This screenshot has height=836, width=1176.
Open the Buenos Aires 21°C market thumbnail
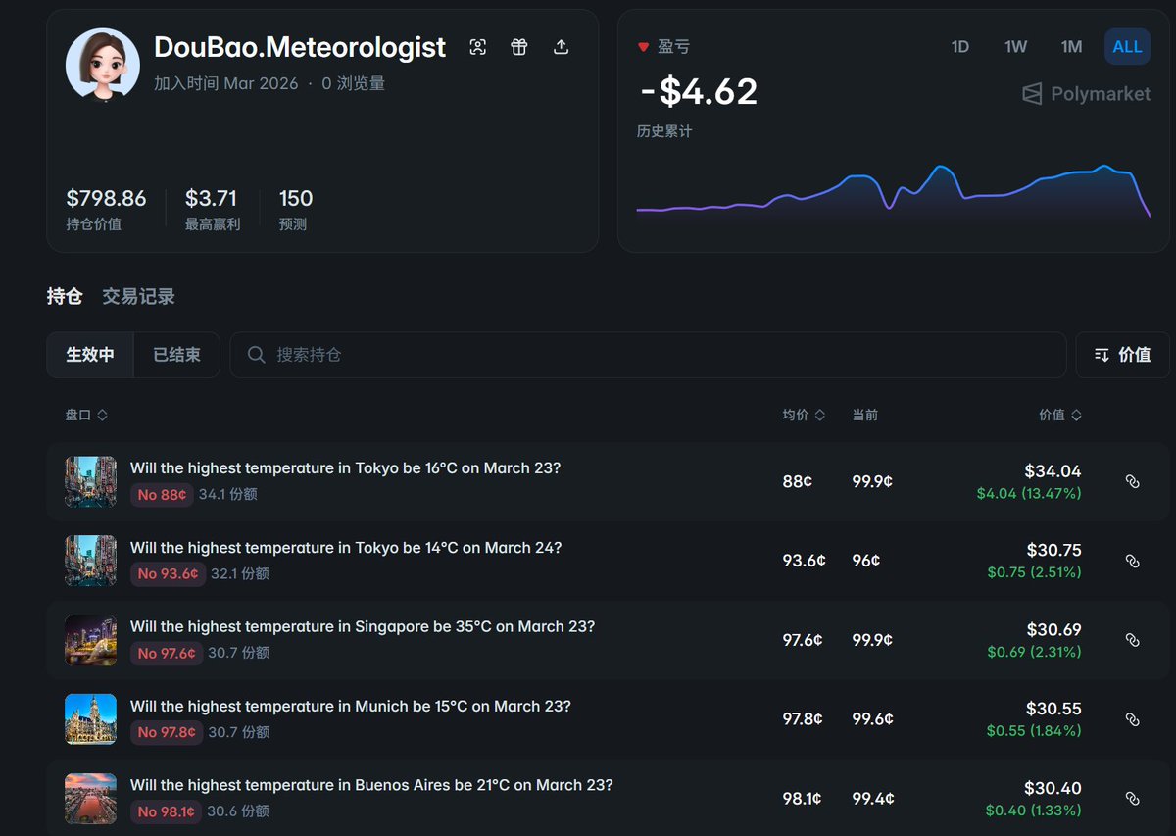click(91, 799)
